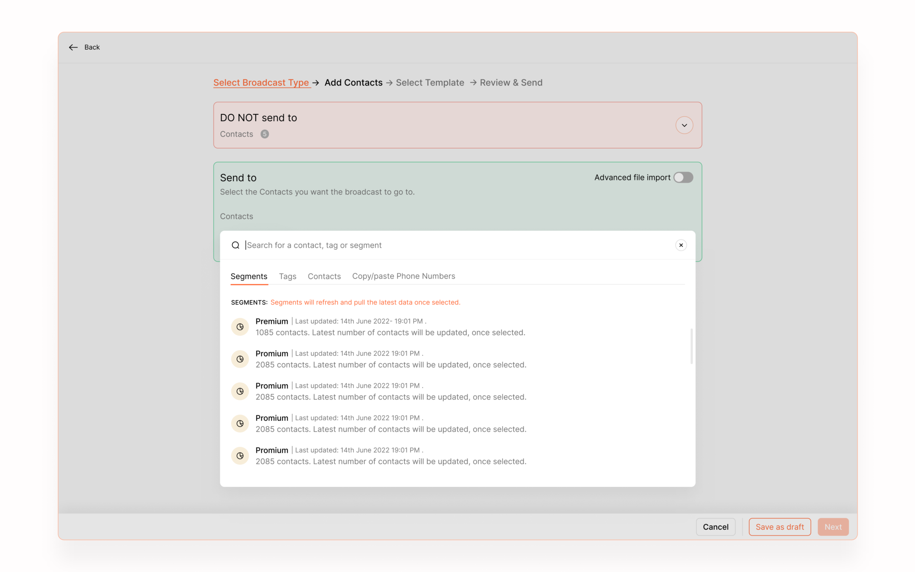Click the DO NOT send to heading
Viewport: 915px width, 572px height.
pyautogui.click(x=258, y=118)
